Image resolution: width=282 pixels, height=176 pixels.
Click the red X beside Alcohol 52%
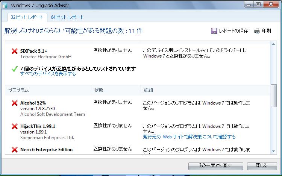click(15, 103)
